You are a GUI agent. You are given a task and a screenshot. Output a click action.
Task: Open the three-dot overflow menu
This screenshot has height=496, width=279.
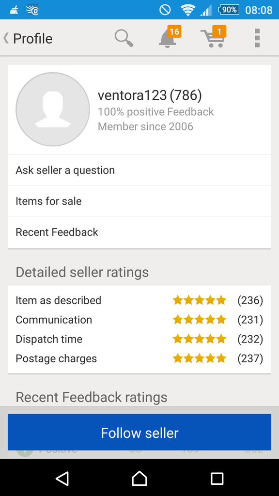tap(257, 38)
